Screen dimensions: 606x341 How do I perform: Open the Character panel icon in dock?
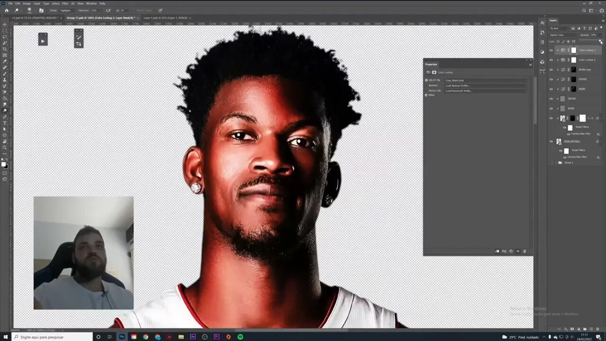(542, 23)
